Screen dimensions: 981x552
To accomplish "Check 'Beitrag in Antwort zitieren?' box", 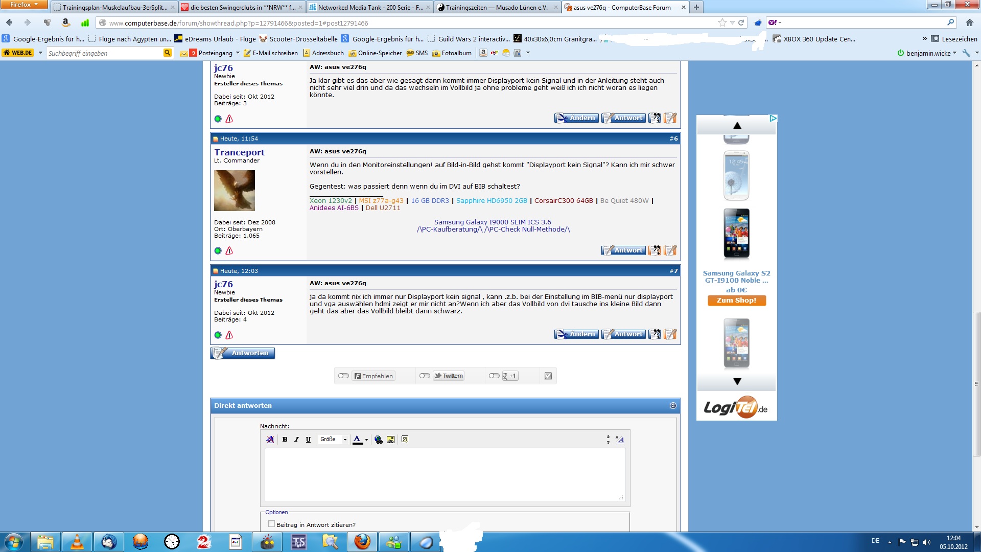I will coord(272,524).
